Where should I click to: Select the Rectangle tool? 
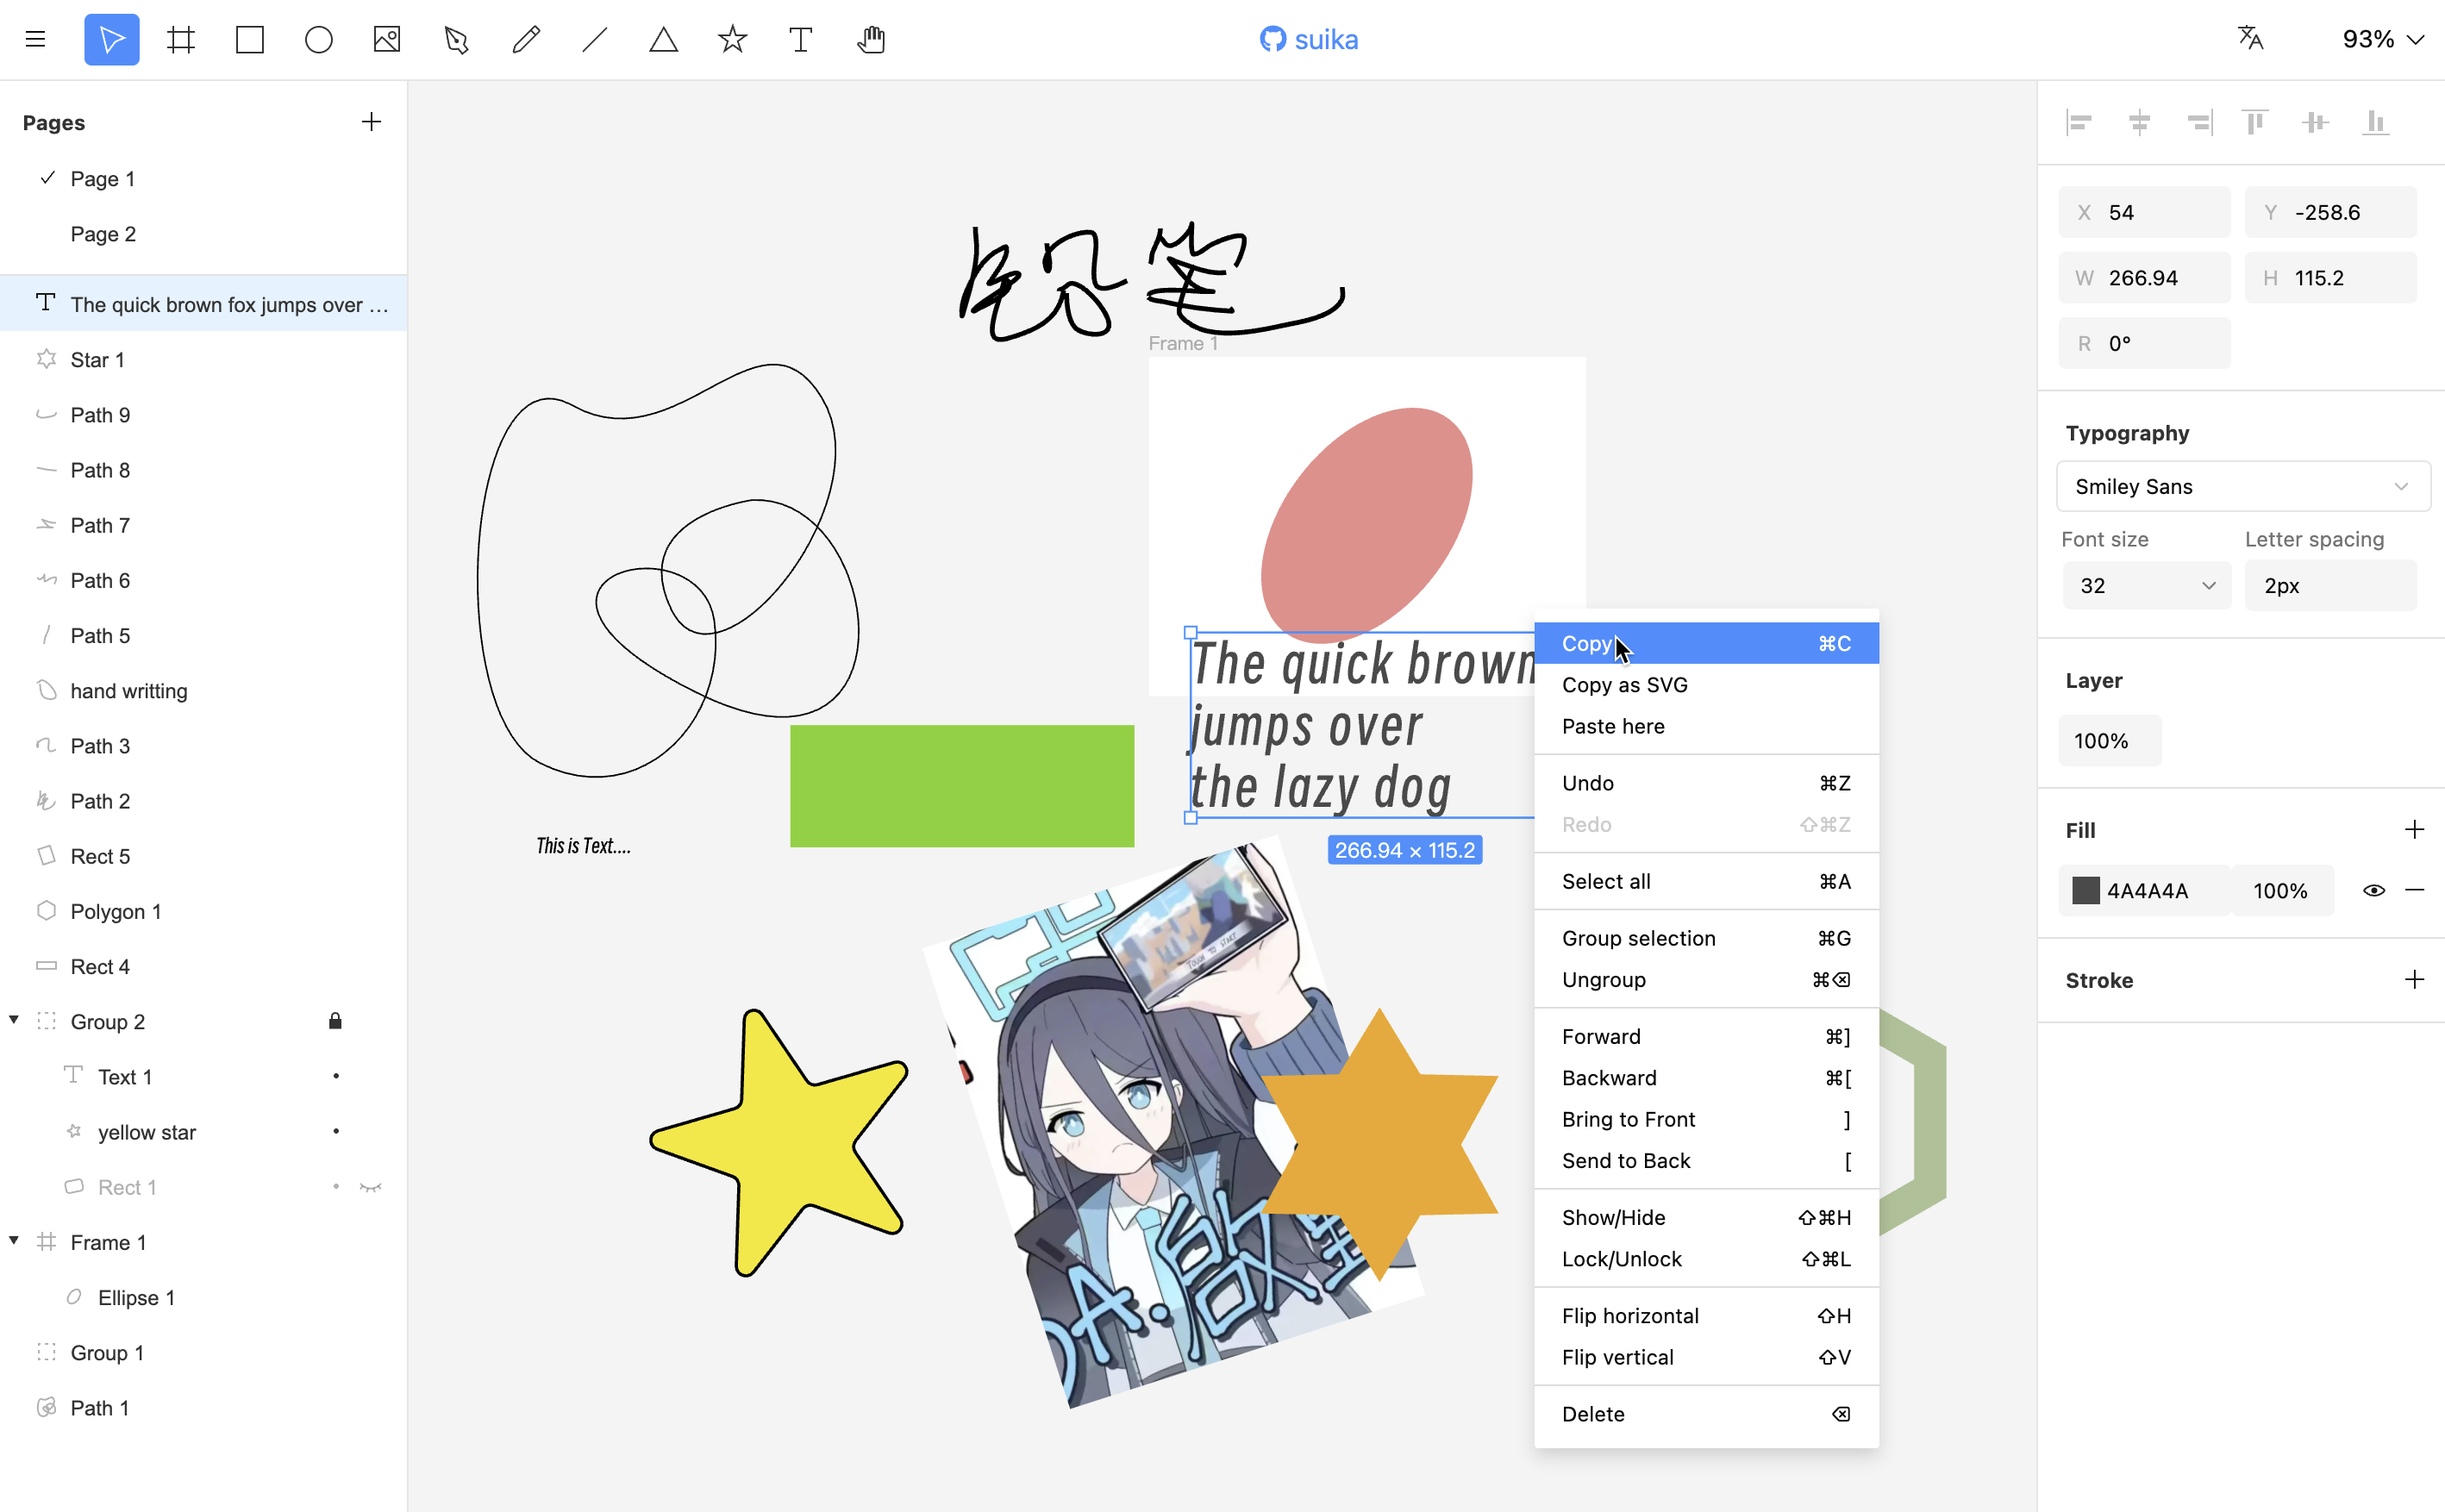250,39
